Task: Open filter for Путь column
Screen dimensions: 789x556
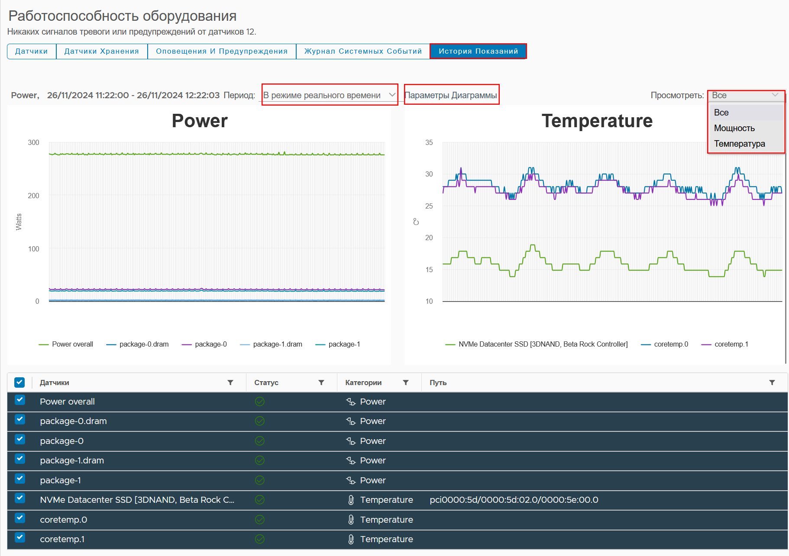Action: pyautogui.click(x=772, y=382)
